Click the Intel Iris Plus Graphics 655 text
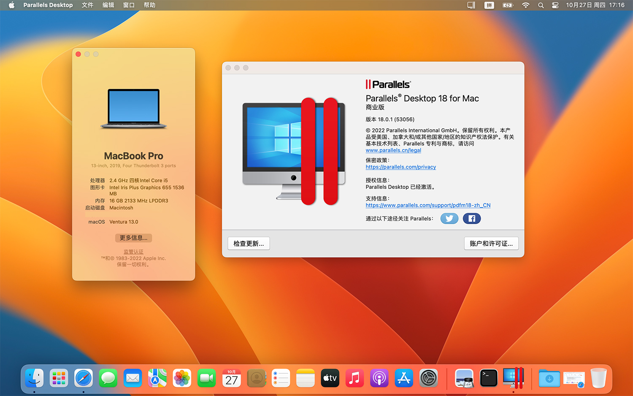The width and height of the screenshot is (633, 396). [146, 190]
